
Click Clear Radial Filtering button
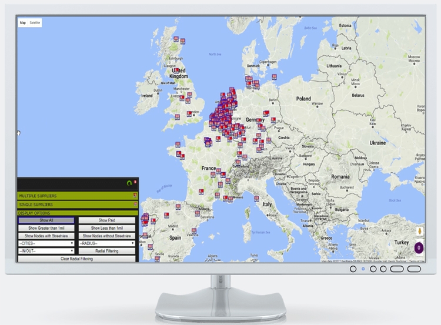[x=77, y=259]
